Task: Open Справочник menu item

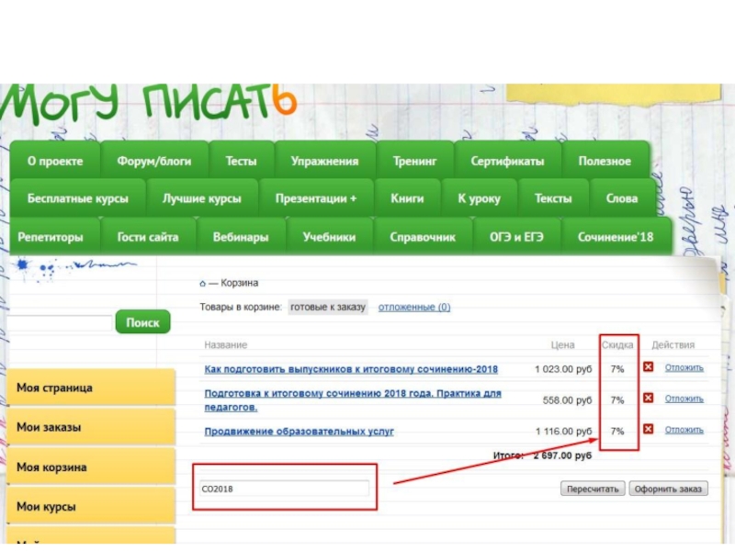Action: 423,237
